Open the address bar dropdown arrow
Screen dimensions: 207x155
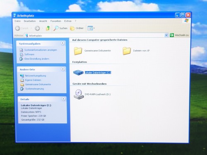pyautogui.click(x=166, y=35)
